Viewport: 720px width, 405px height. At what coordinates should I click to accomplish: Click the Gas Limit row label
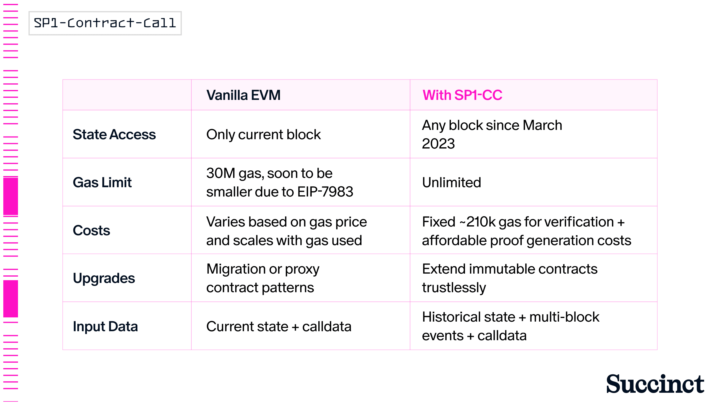(102, 182)
